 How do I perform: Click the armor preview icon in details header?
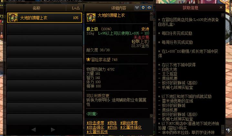[137, 8]
